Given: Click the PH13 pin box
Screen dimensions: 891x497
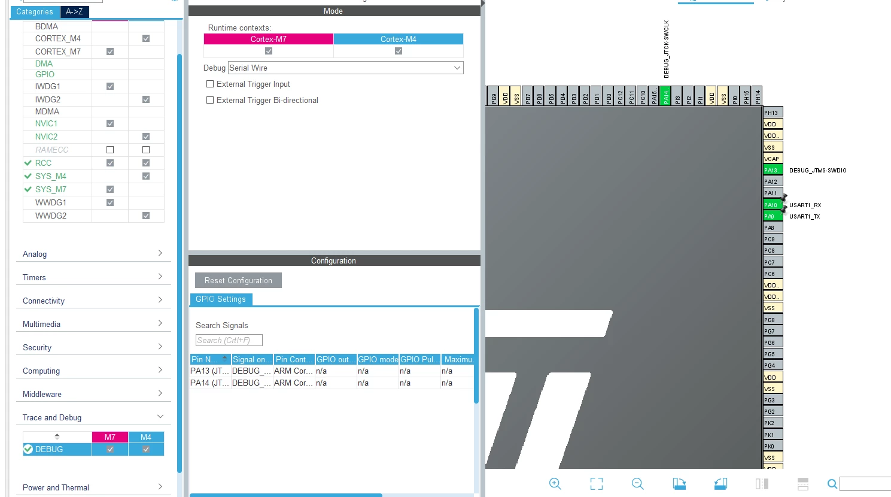Looking at the screenshot, I should (x=773, y=113).
